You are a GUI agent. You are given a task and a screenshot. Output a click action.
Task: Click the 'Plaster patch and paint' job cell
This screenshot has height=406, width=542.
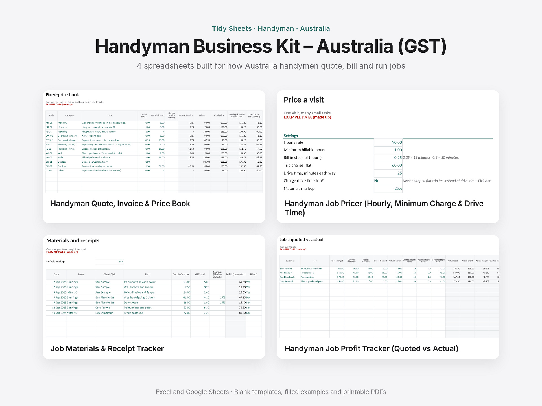coord(315,281)
